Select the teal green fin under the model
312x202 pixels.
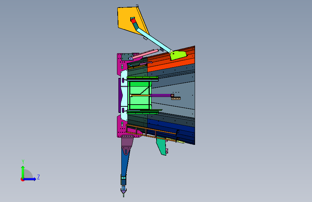[162, 147]
